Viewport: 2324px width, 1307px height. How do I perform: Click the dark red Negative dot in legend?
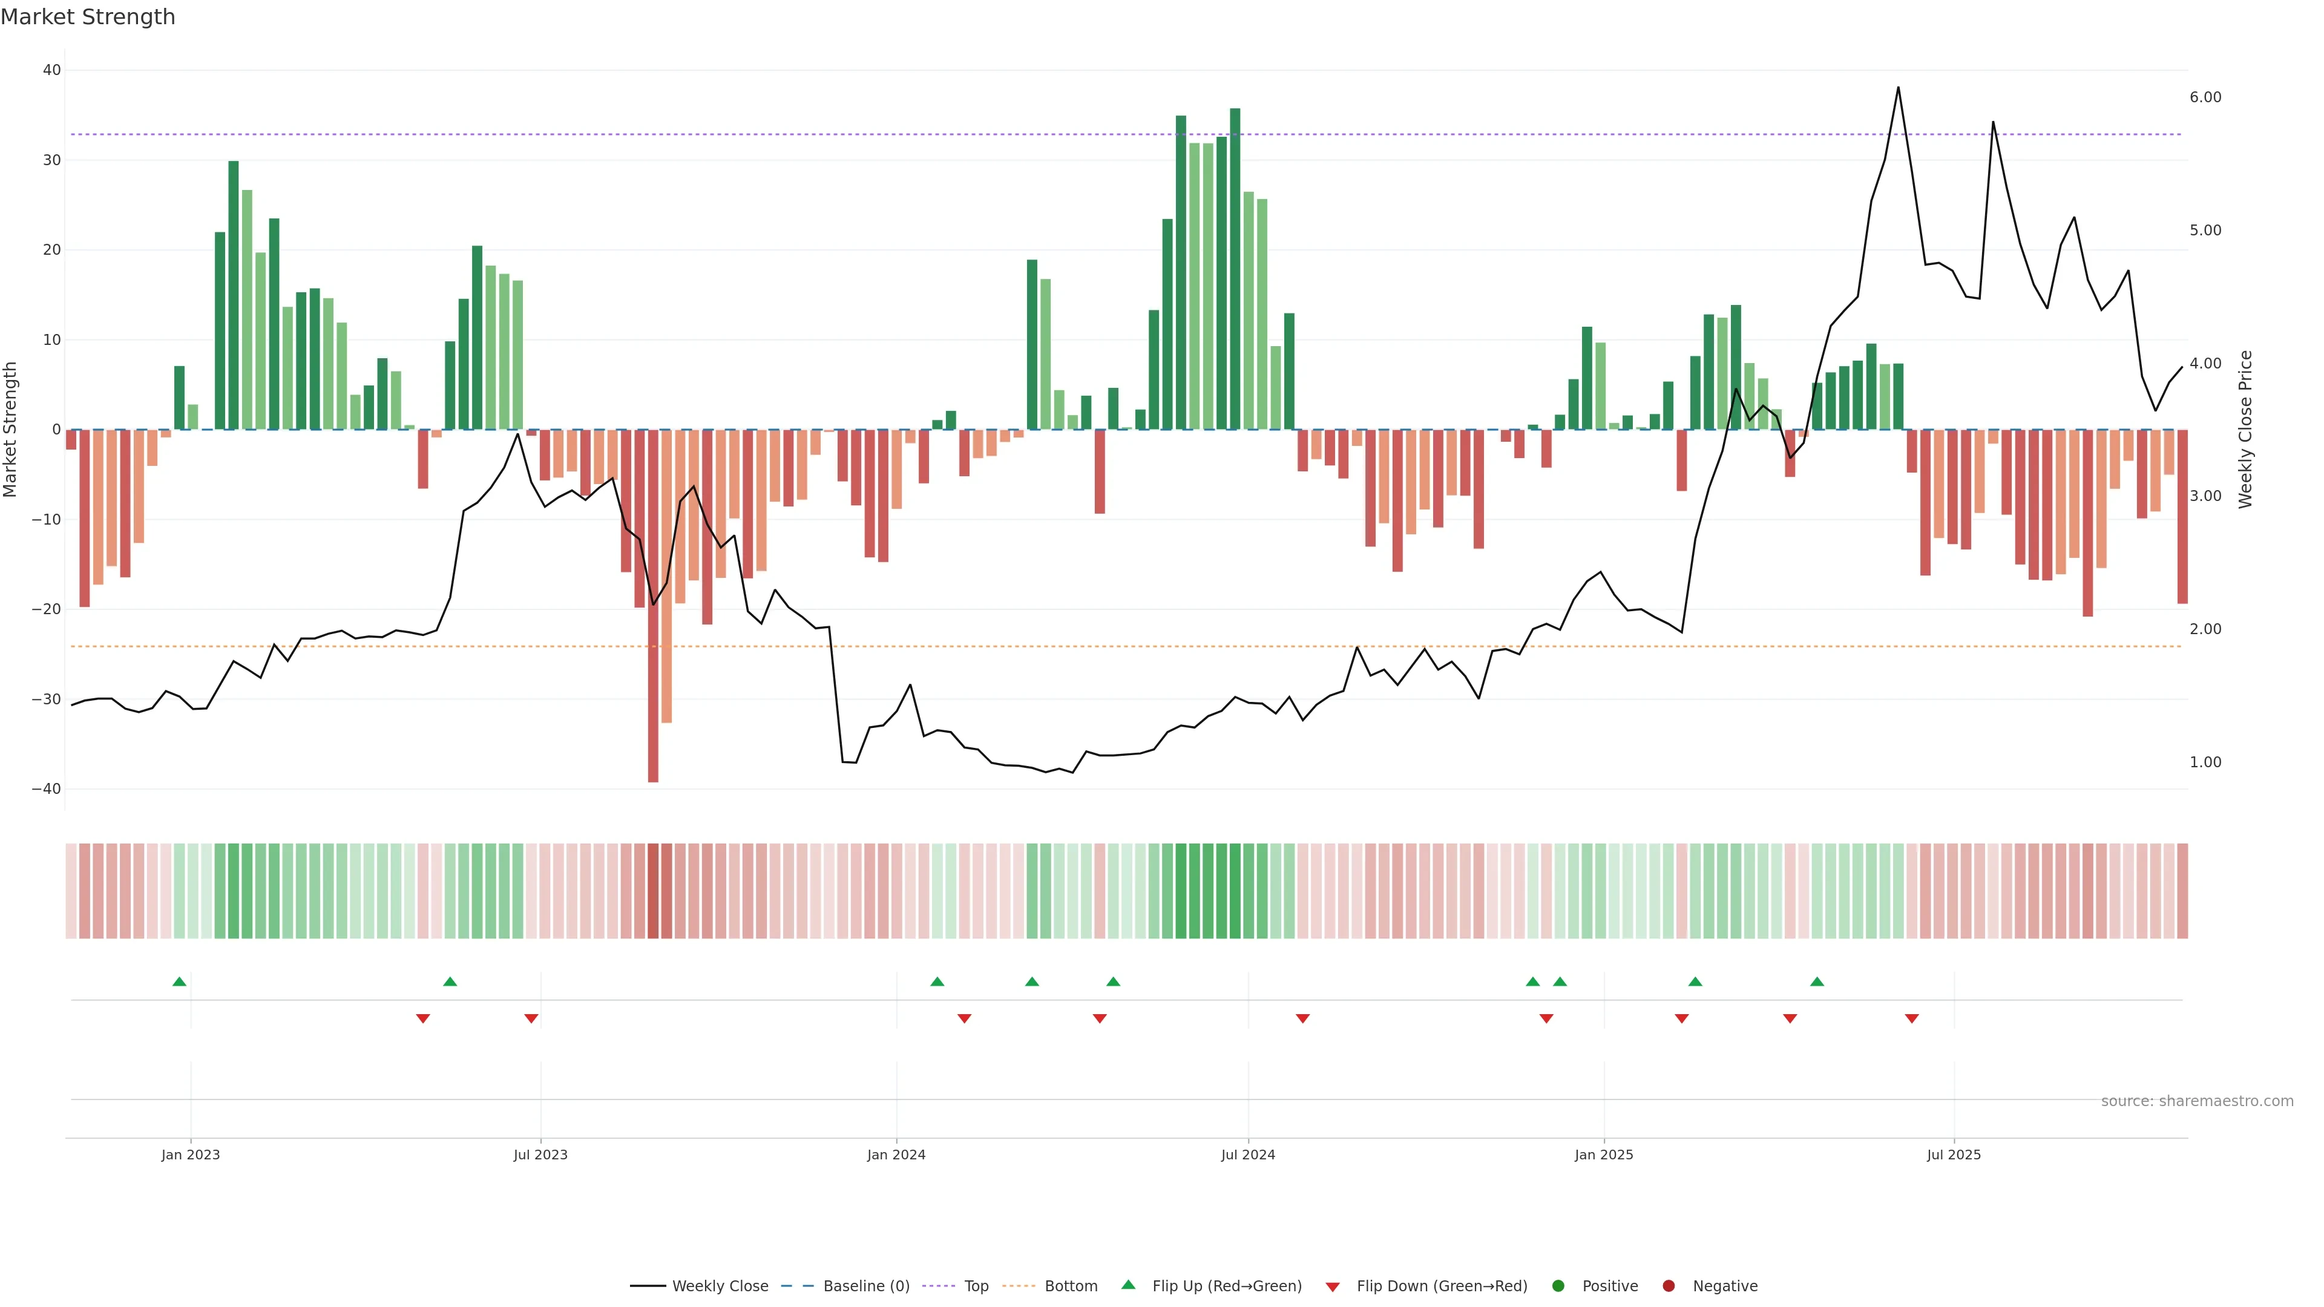(1668, 1286)
